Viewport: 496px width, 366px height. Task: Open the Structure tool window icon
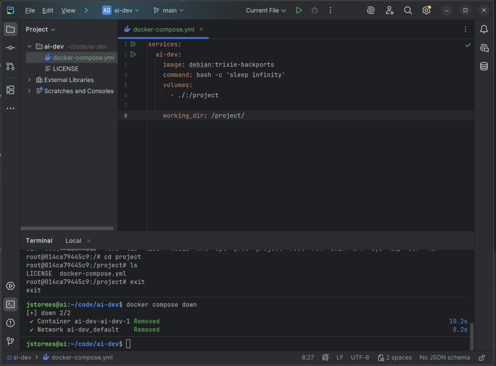(10, 90)
